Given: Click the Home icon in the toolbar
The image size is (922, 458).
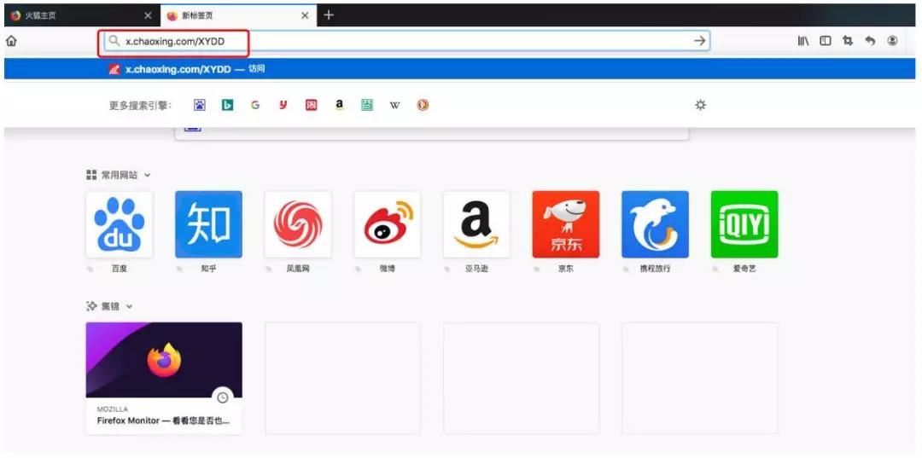Looking at the screenshot, I should pos(11,41).
